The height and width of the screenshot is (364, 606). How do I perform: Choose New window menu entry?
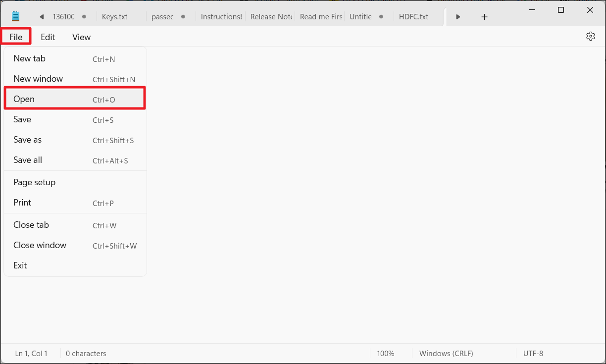[x=75, y=79]
